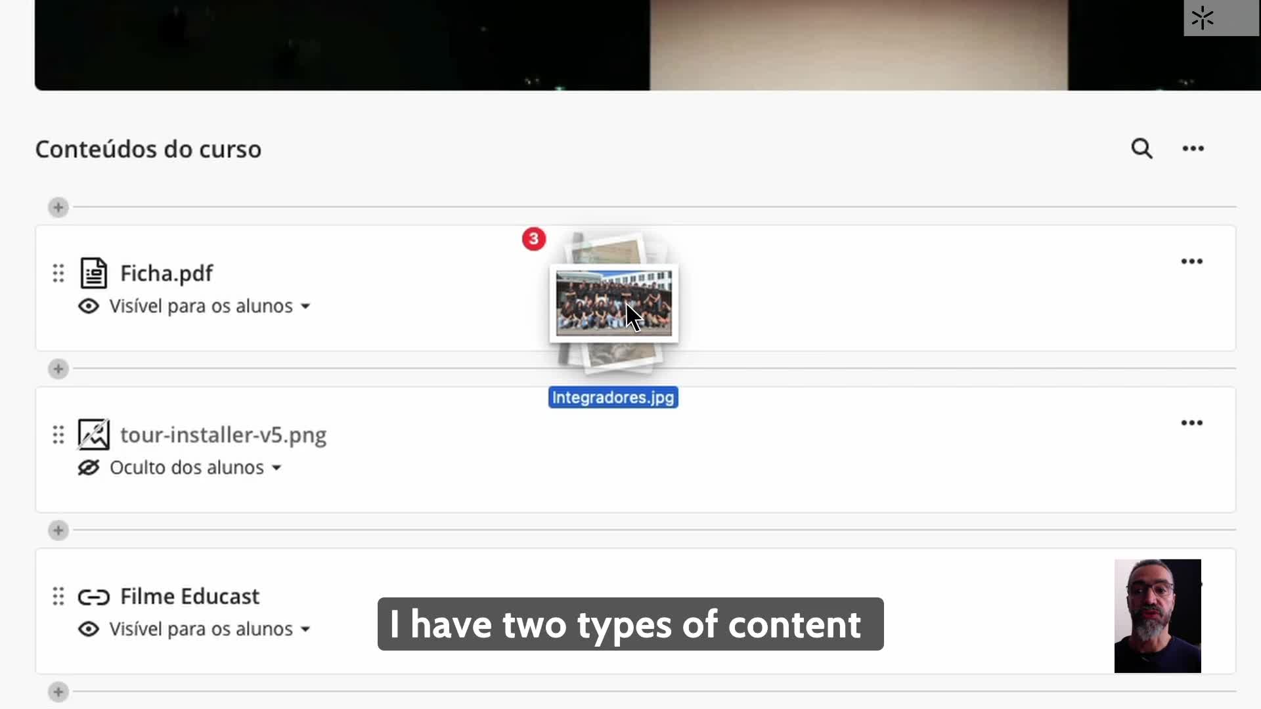Open the Ficha.pdf document link
The width and height of the screenshot is (1261, 709).
(x=166, y=273)
